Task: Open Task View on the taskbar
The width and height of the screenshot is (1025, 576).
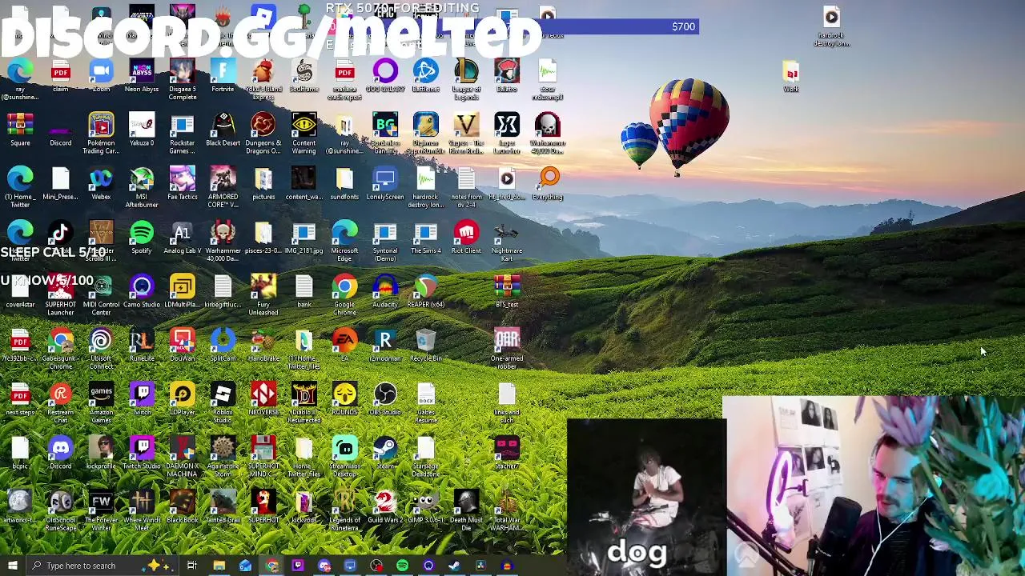Action: coord(192,566)
